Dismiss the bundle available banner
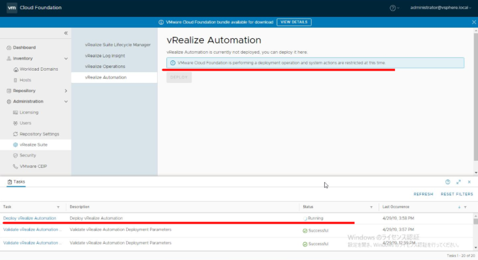Image resolution: width=478 pixels, height=260 pixels. [473, 22]
